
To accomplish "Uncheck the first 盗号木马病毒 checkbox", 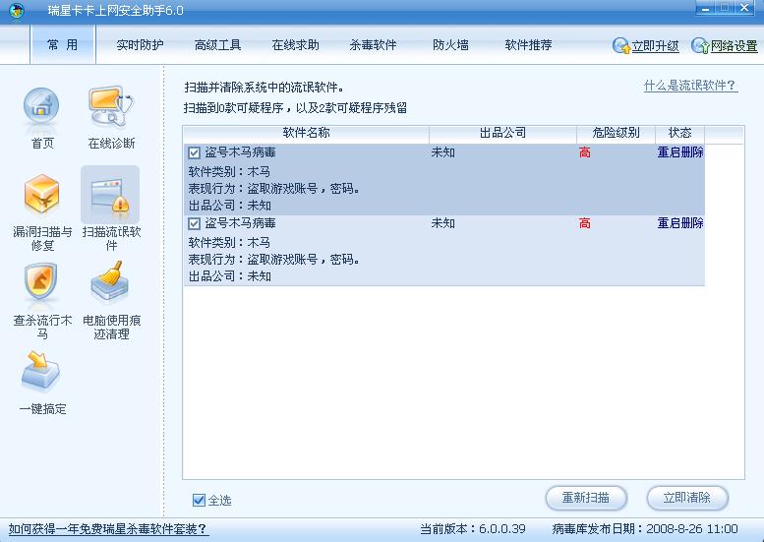I will pos(194,153).
